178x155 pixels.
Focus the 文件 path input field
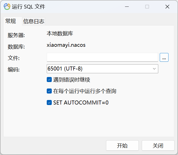click(102, 57)
